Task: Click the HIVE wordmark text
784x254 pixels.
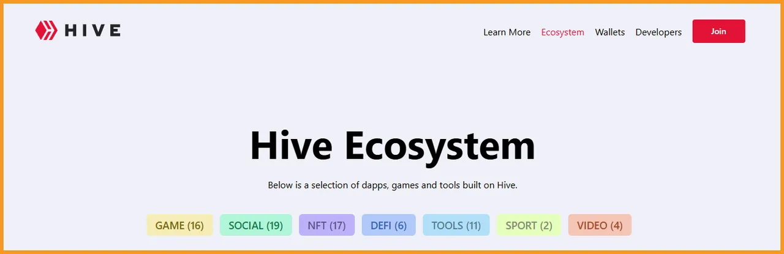Action: [92, 31]
